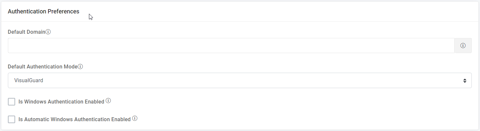
Task: Click info icon beside Default Domain label
Action: tap(48, 32)
